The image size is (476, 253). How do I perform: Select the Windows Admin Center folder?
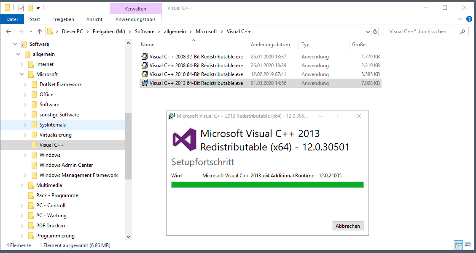66,165
